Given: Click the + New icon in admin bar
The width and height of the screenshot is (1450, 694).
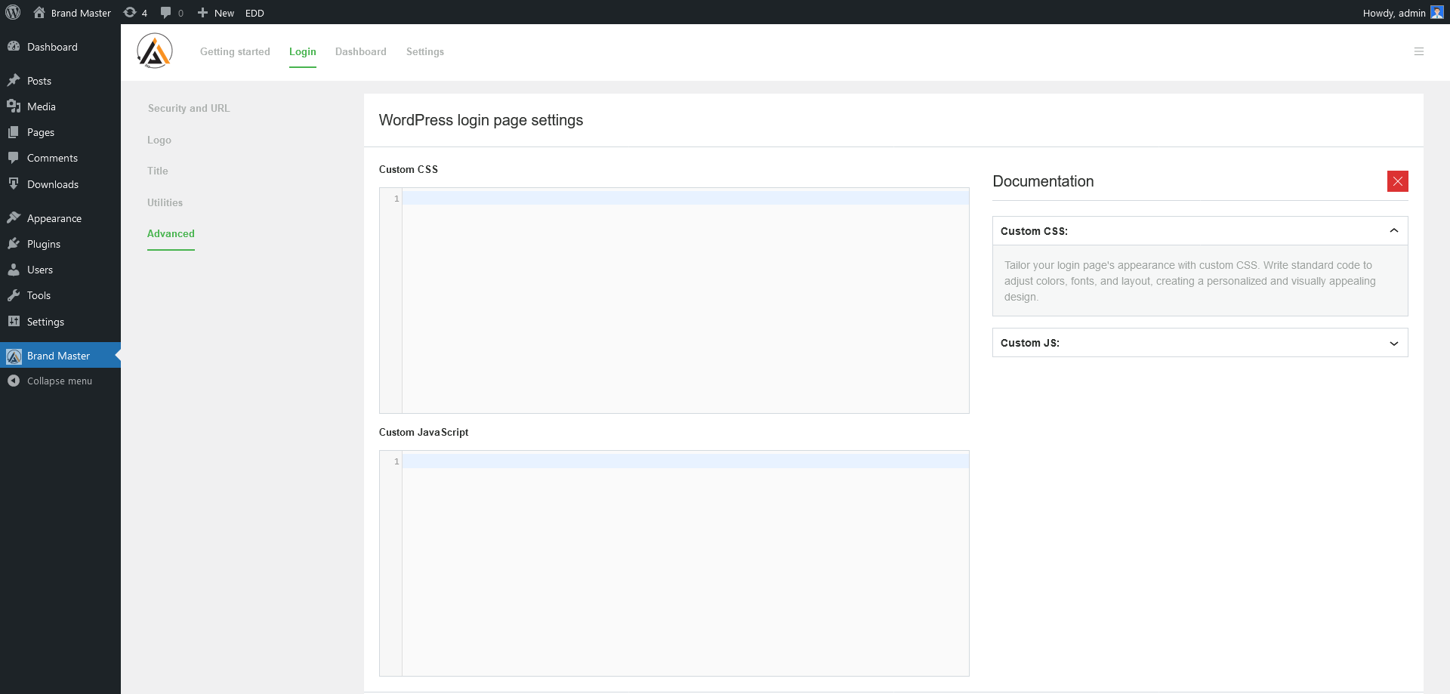Looking at the screenshot, I should coord(201,12).
